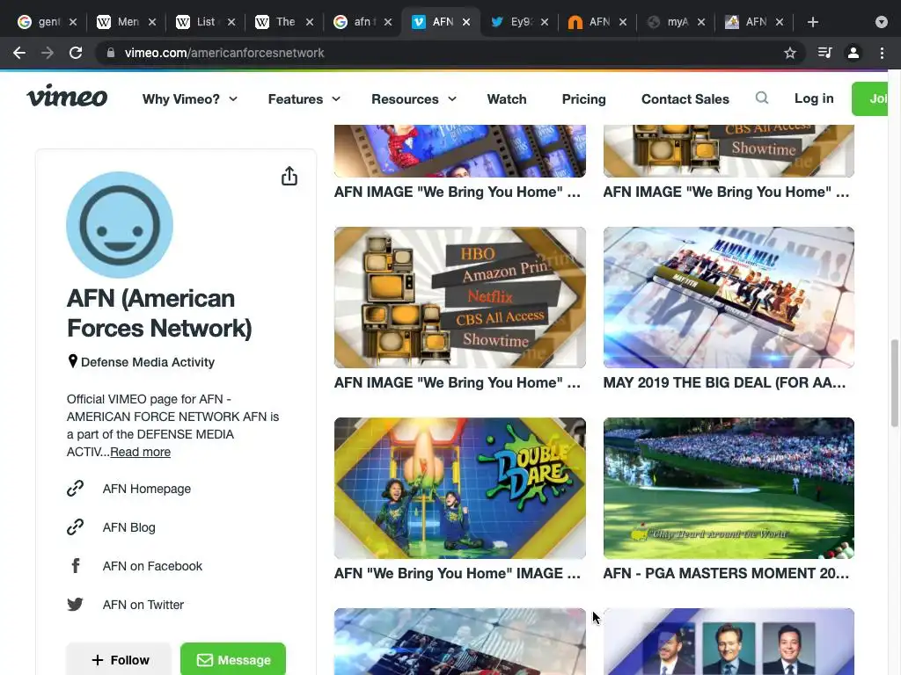This screenshot has width=901, height=675.
Task: Switch to the 'List' Wikipedia tab
Action: pos(205,22)
